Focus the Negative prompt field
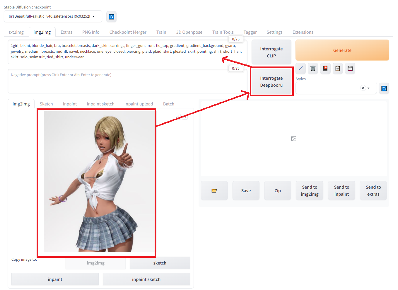 (x=127, y=81)
